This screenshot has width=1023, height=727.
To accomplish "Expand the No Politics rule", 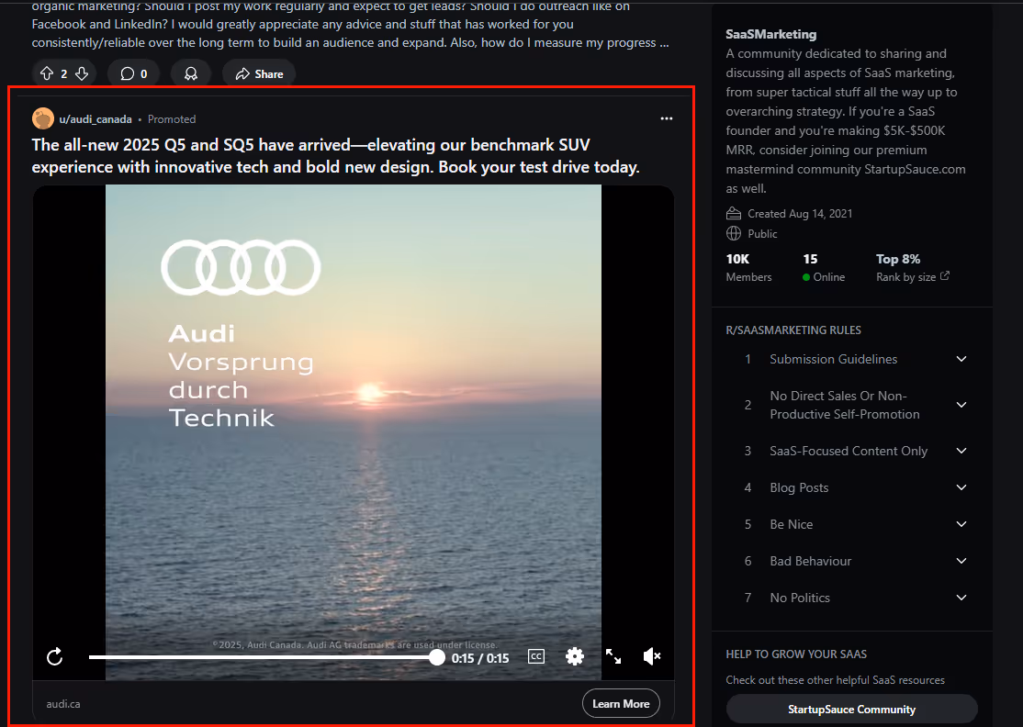I will click(961, 598).
